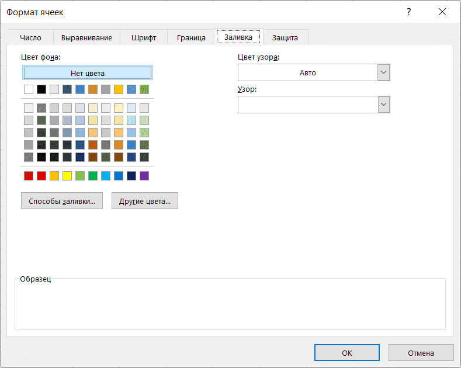Switch to the Число tab
Viewport: 461px width, 368px height.
30,37
